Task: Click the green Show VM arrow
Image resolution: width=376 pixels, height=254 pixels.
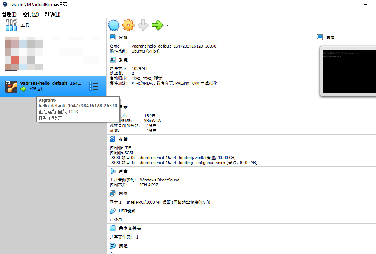Action: pos(157,25)
